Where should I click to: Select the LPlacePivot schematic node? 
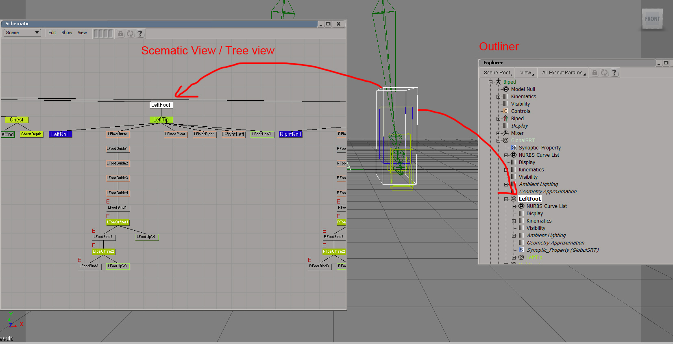tap(175, 134)
